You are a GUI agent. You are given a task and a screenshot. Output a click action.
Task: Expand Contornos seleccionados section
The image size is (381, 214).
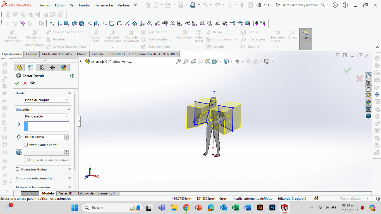tap(69, 178)
